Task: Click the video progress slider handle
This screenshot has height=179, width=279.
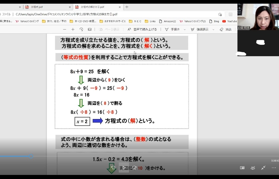Action: 31,156
